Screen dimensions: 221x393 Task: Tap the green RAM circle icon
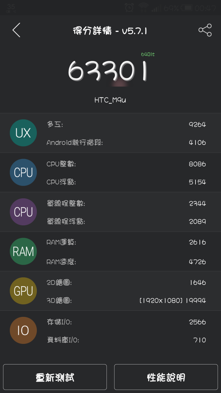[23, 251]
